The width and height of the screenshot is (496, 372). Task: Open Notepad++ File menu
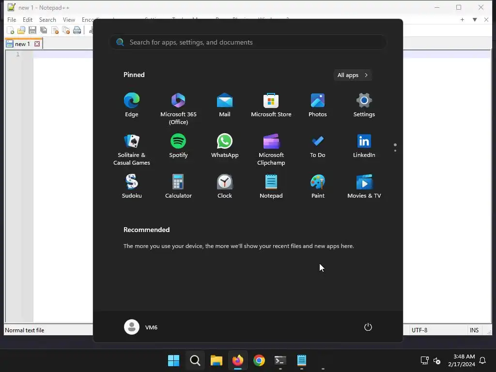click(12, 19)
